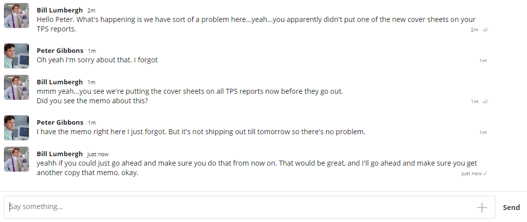
Task: Check double-tick receipt on 'Did you see' message
Action: tap(485, 101)
